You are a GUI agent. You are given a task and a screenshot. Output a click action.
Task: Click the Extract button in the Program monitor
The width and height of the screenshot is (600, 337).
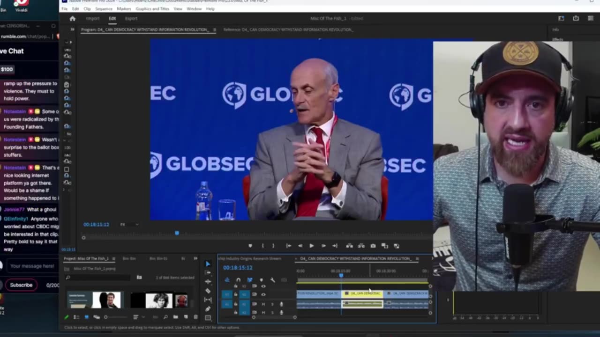[x=361, y=246]
